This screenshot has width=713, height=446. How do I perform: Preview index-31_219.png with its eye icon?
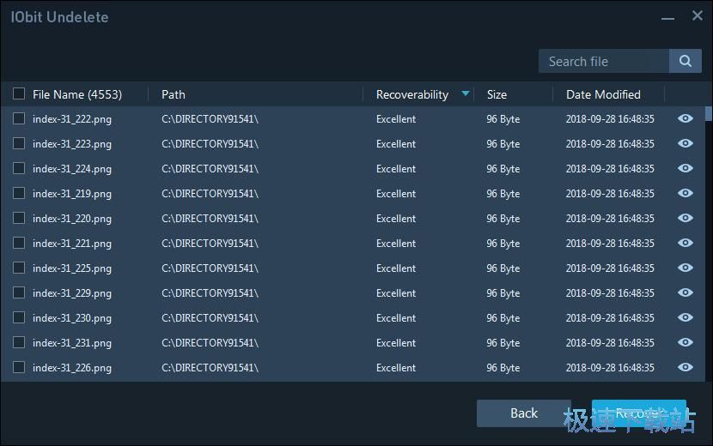[x=686, y=194]
